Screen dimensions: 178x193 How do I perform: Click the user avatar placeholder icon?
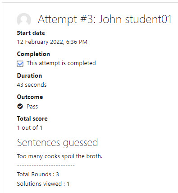pyautogui.click(x=24, y=20)
